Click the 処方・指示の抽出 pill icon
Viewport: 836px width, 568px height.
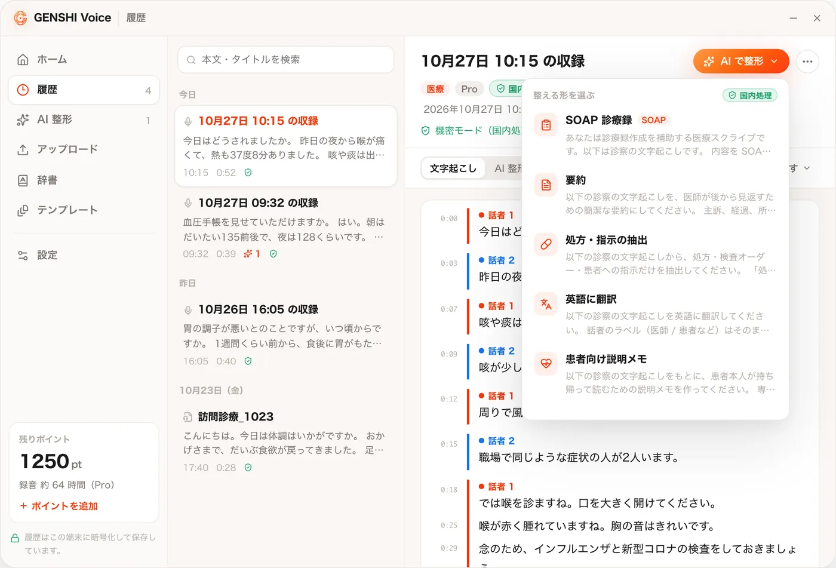(546, 244)
